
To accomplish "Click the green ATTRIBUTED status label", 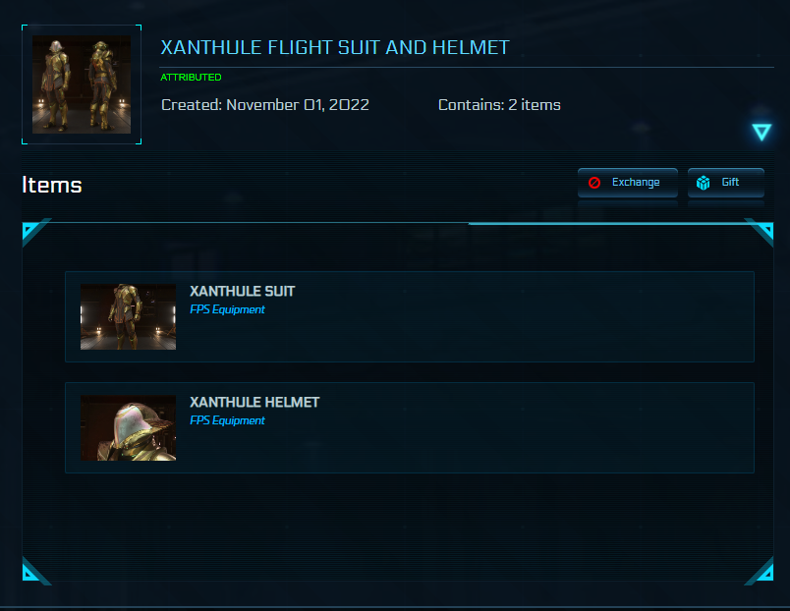I will (191, 77).
